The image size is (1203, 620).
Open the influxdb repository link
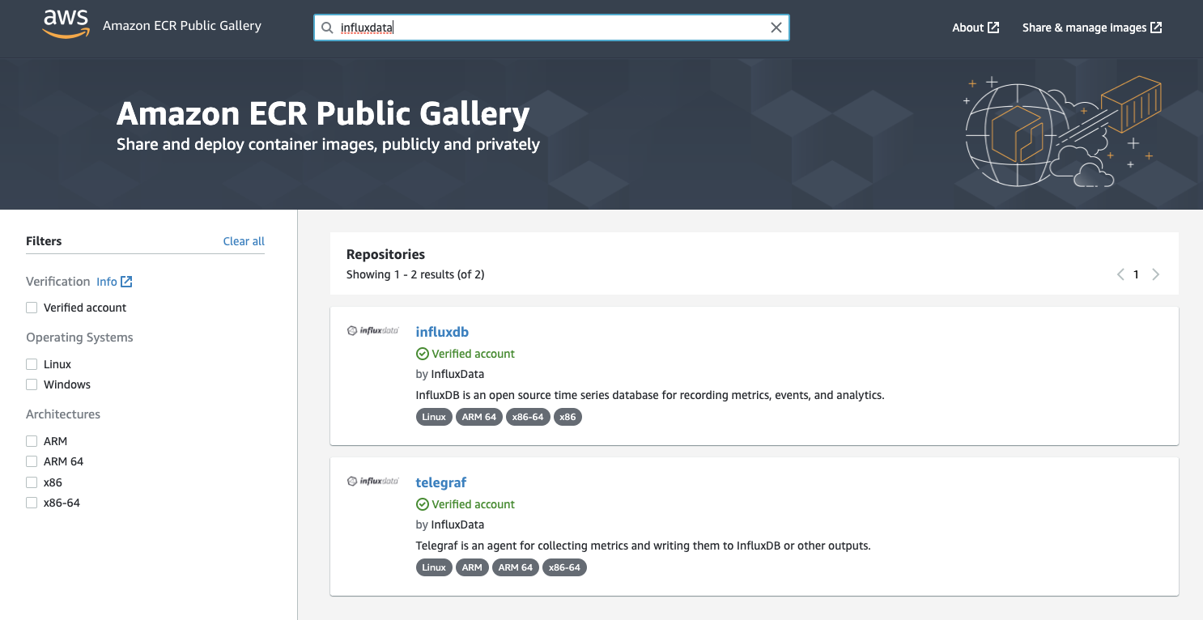coord(442,332)
